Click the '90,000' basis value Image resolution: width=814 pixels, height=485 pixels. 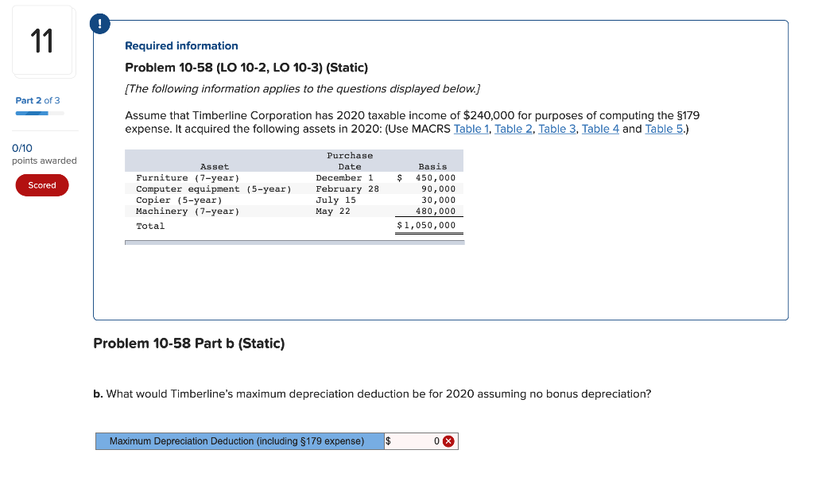[438, 189]
